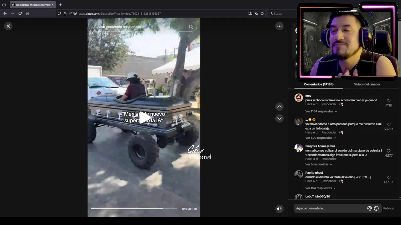The width and height of the screenshot is (401, 225).
Task: Click the sticker icon on Papito ghost's comment
Action: coord(341,181)
